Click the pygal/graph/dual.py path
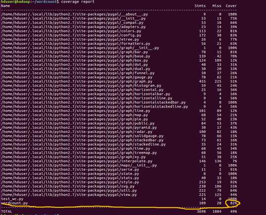Screen dimensions: 266x215 click(x=76, y=69)
